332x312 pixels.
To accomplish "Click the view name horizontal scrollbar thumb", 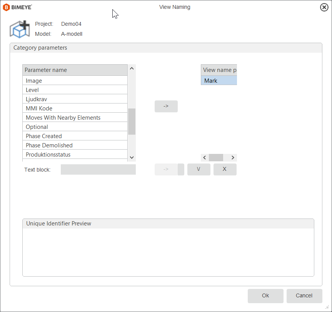I will click(x=216, y=158).
